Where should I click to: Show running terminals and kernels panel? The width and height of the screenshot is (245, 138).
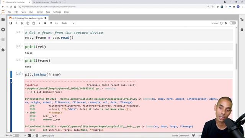tap(3, 30)
